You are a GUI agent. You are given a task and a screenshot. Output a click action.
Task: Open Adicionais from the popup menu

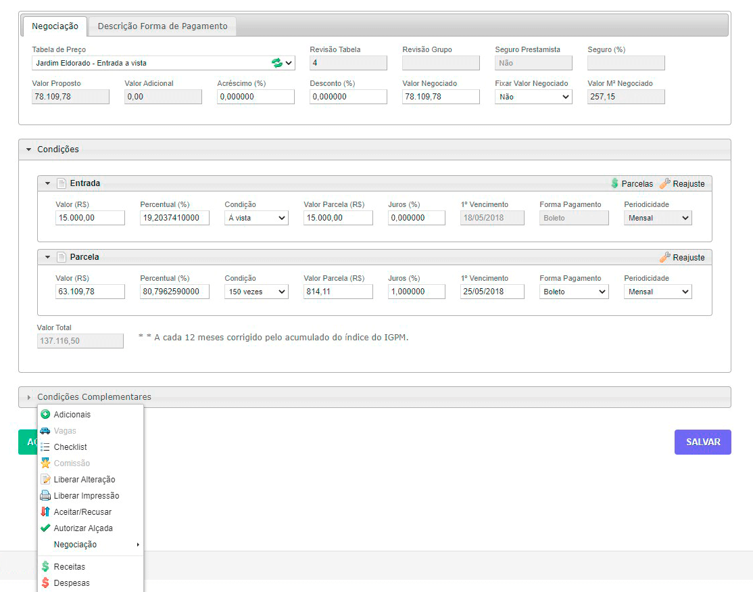point(72,415)
